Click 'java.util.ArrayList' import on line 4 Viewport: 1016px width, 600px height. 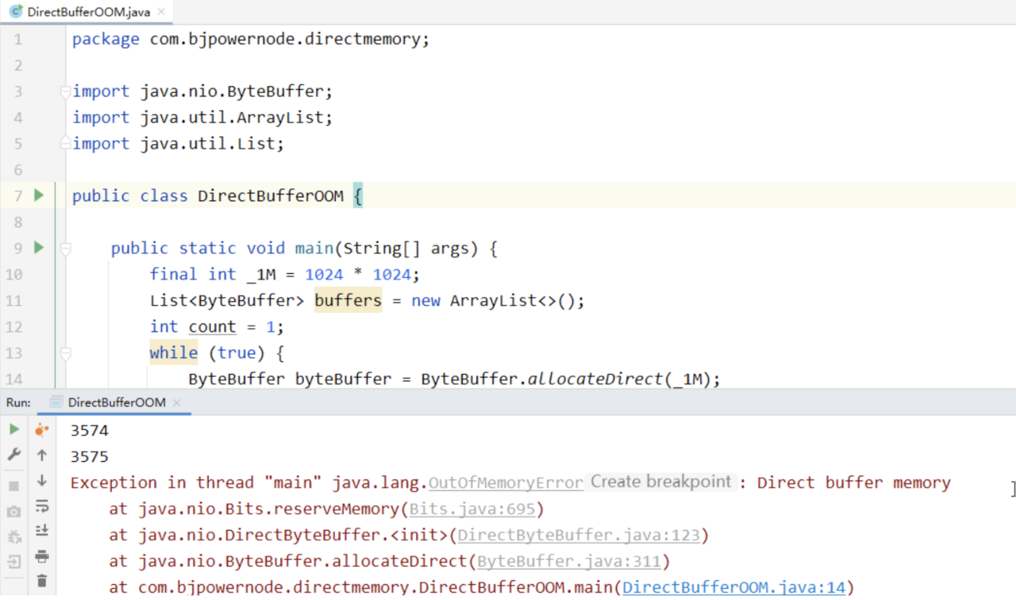pyautogui.click(x=232, y=117)
